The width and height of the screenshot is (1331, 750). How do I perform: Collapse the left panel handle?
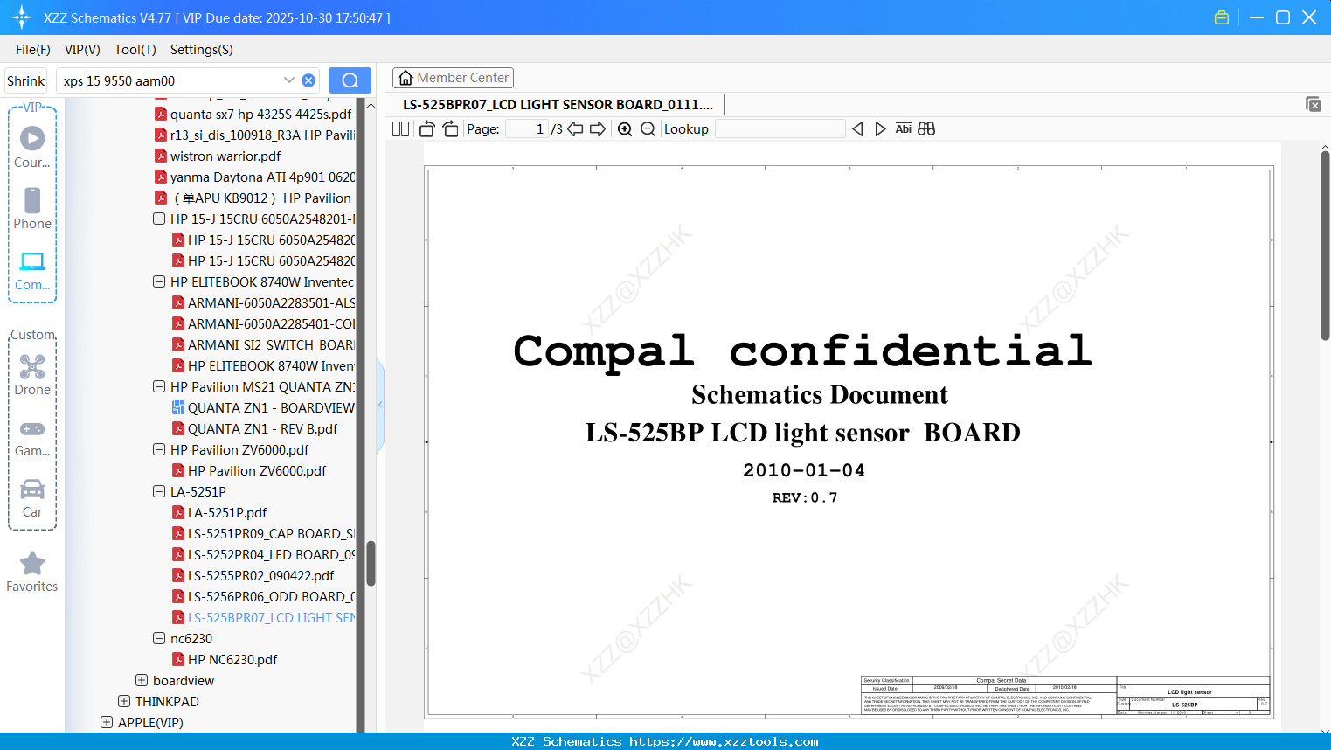380,405
